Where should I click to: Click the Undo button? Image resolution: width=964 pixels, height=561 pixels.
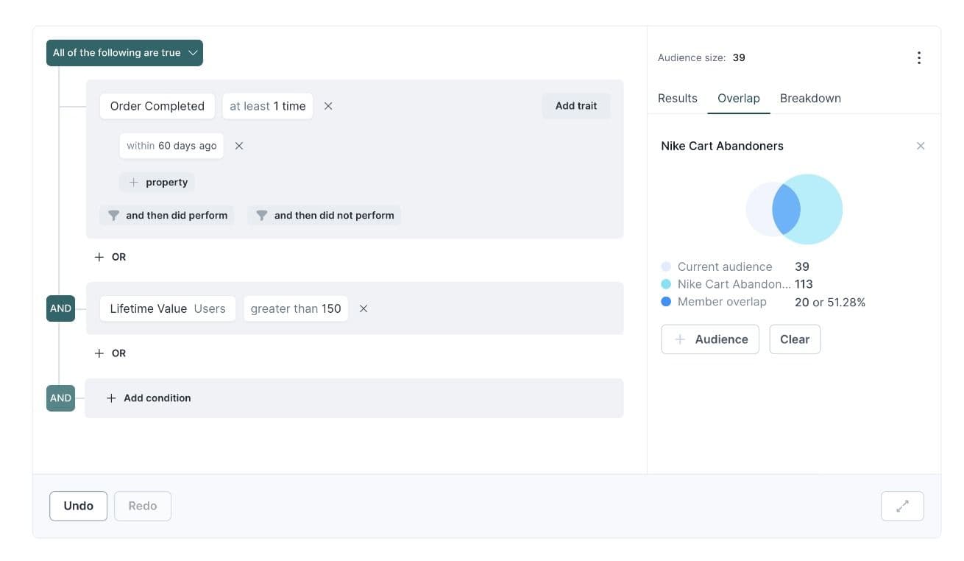click(78, 506)
